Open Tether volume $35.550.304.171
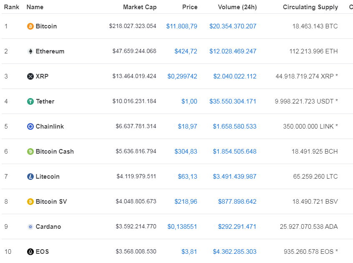The image size is (353, 263). click(233, 101)
